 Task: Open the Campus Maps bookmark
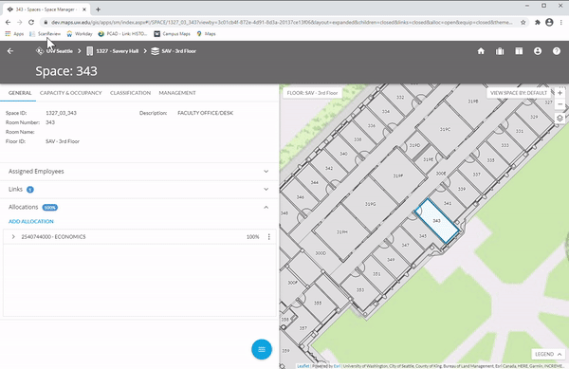(172, 34)
